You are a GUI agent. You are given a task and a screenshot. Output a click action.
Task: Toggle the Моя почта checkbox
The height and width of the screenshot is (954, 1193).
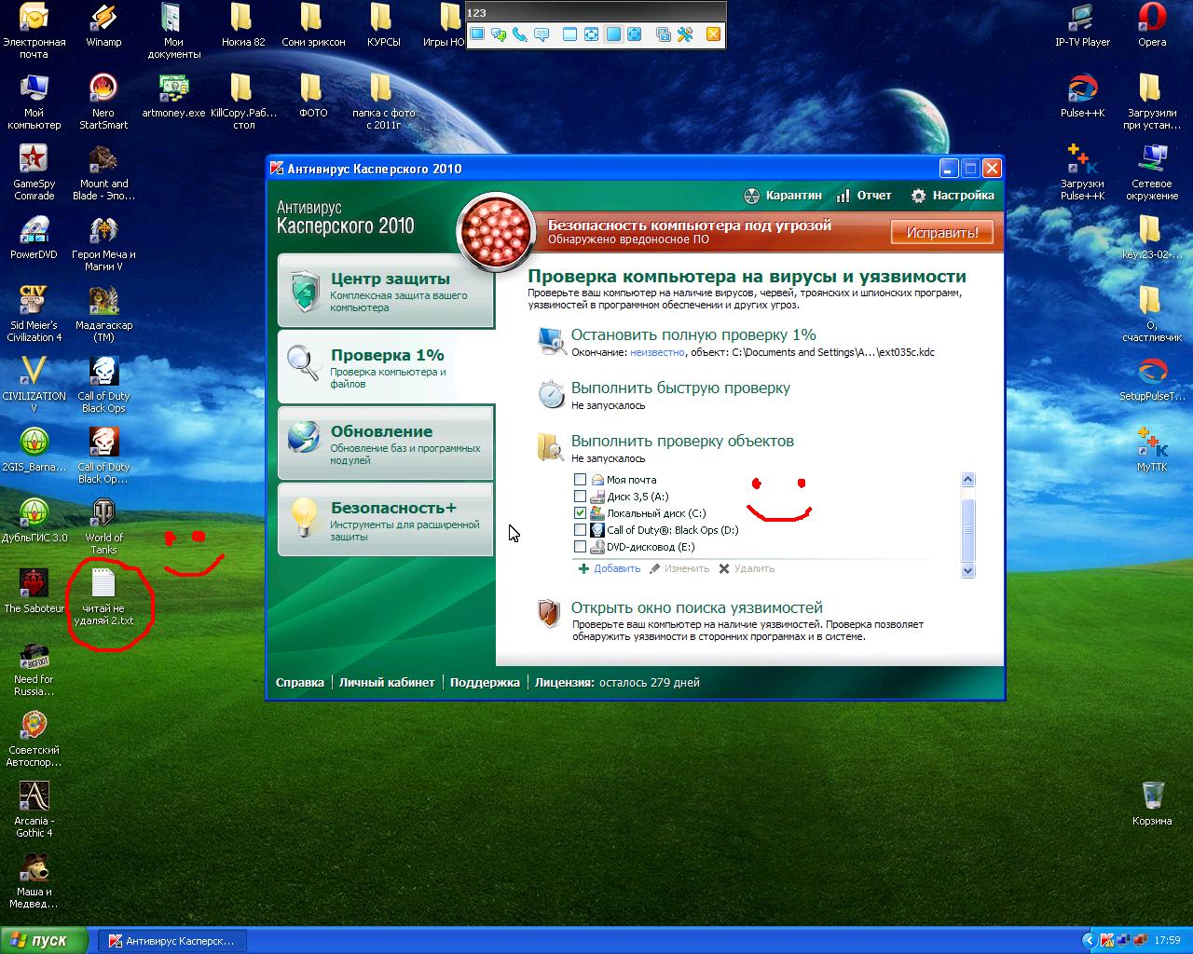581,480
